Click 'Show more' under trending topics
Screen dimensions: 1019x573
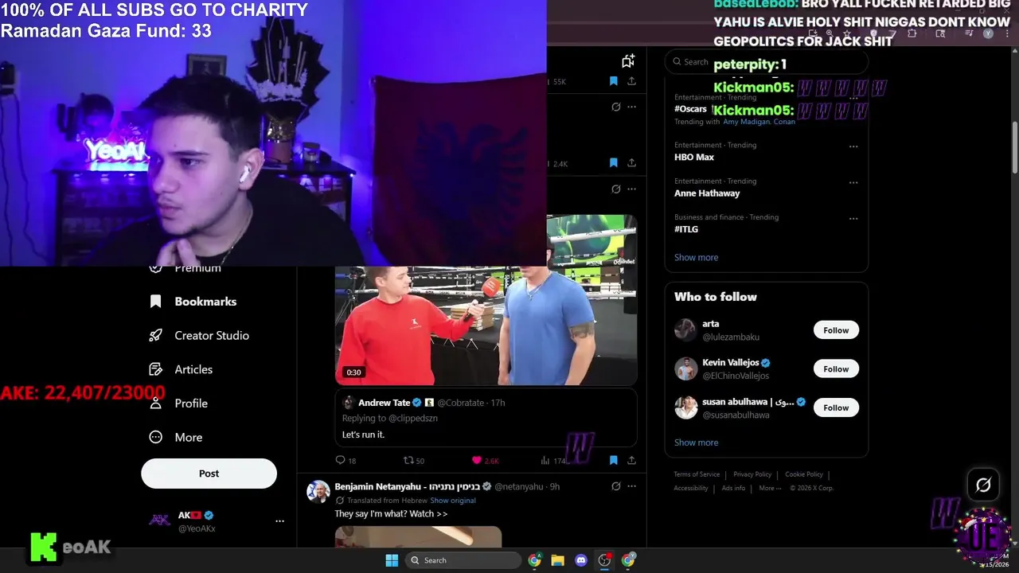tap(696, 257)
